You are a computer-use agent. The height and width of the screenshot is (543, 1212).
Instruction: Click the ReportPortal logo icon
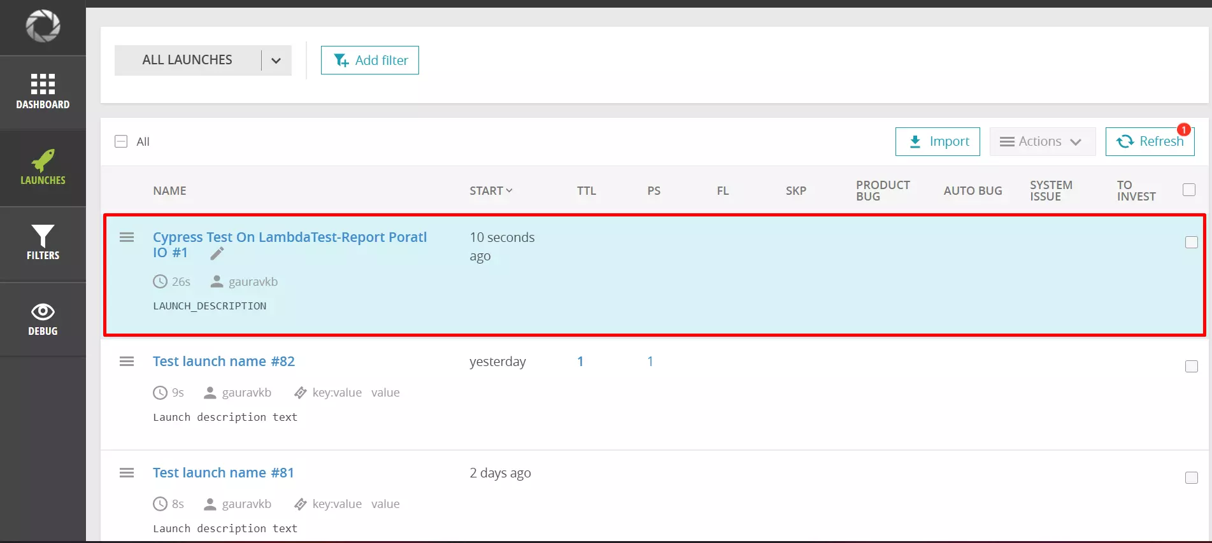pyautogui.click(x=43, y=27)
